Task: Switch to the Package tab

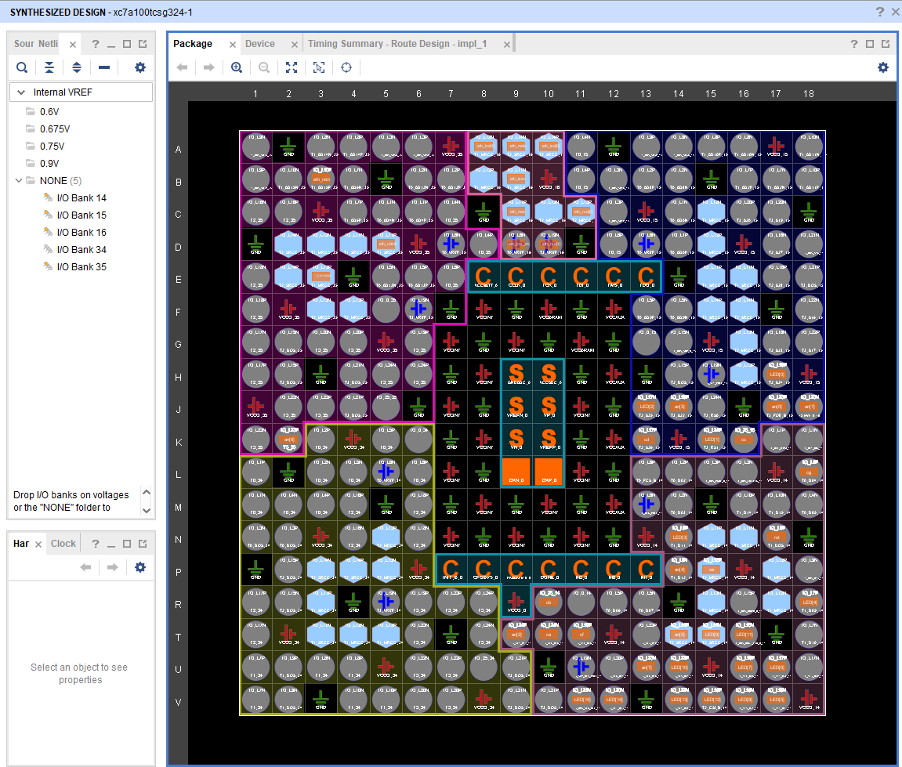Action: 193,44
